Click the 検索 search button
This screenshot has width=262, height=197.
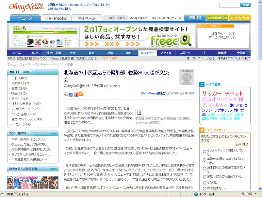[x=245, y=5]
